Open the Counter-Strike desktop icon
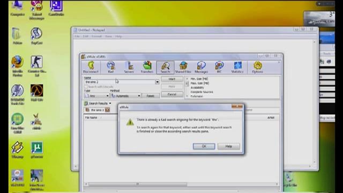This screenshot has height=193, width=343. (x=36, y=66)
